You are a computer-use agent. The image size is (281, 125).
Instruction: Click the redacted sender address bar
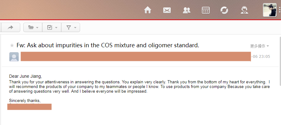[x=136, y=57]
